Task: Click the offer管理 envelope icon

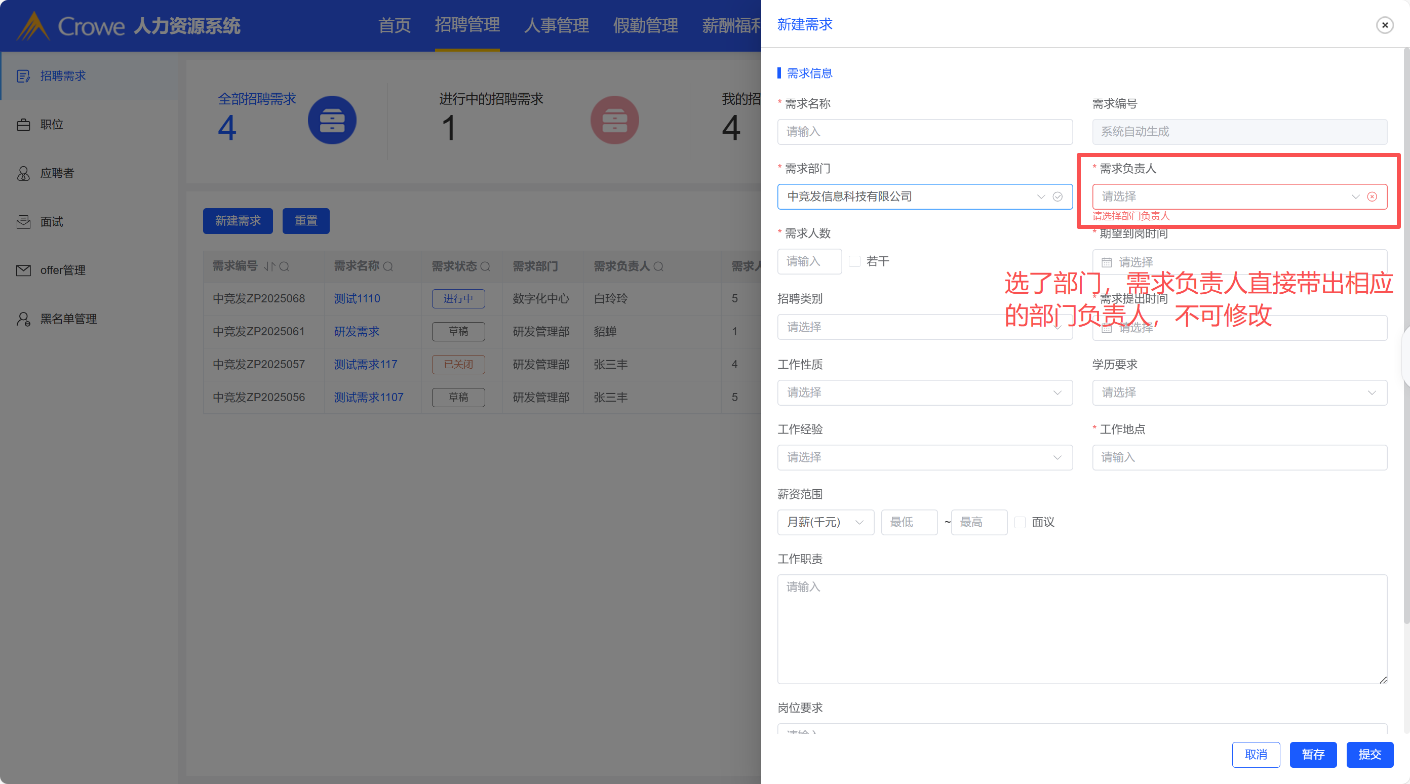Action: tap(23, 270)
